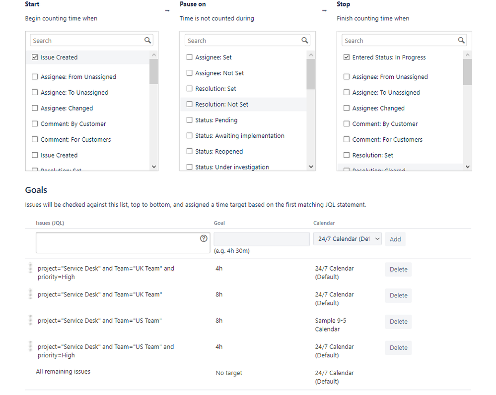The width and height of the screenshot is (496, 395).
Task: Click the JQL help question mark icon
Action: pos(204,238)
